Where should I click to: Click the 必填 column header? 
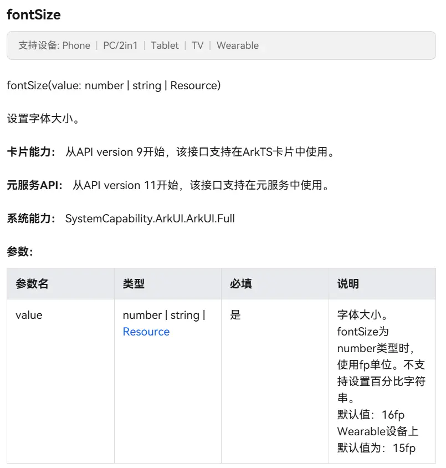click(x=241, y=284)
